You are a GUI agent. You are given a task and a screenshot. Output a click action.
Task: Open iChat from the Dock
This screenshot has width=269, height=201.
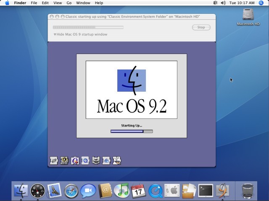(88, 191)
